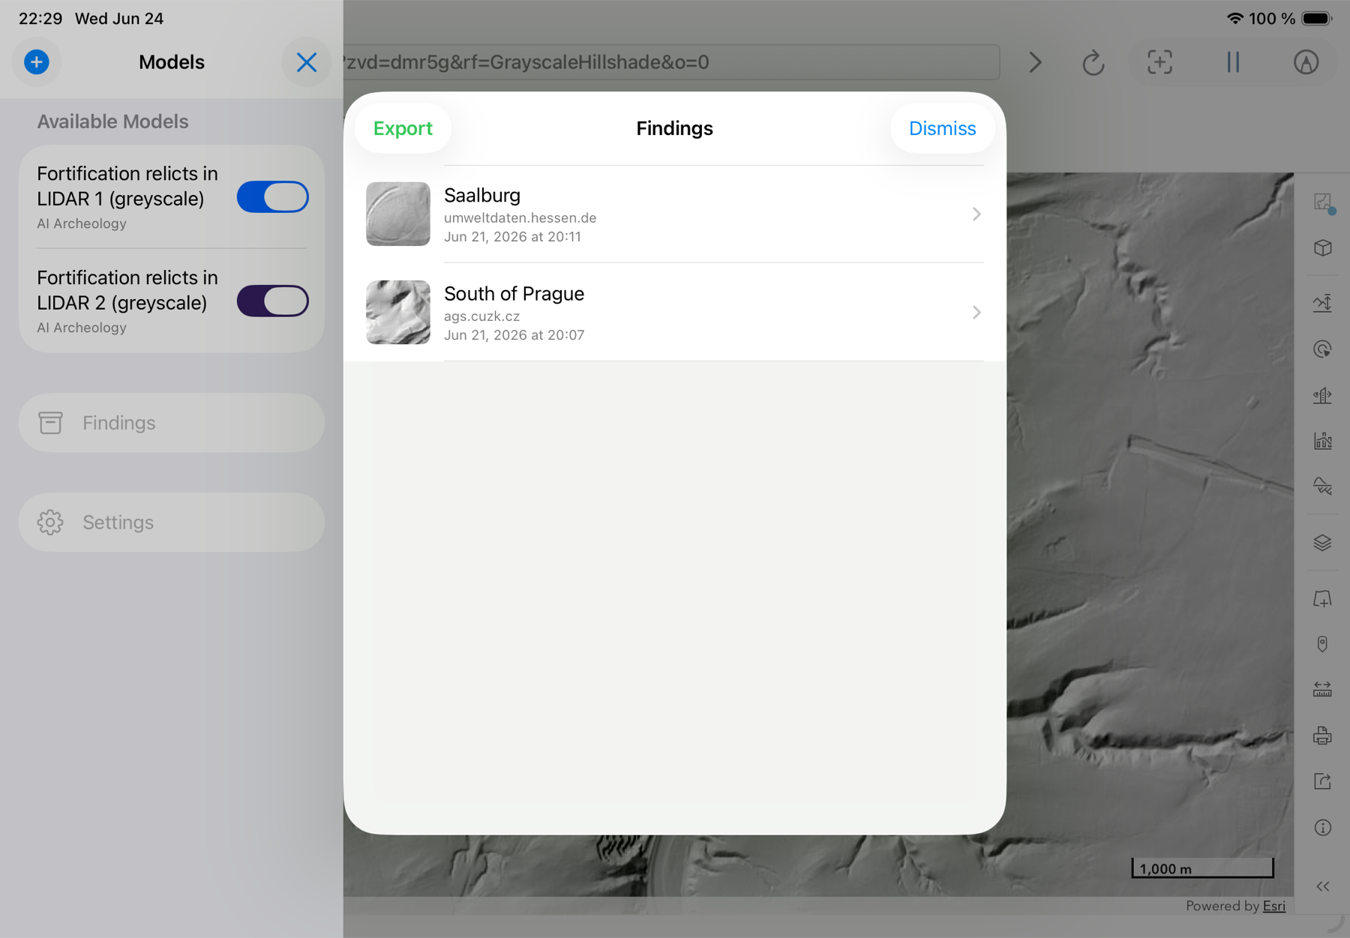Toggle Fortification relicts in LIDAR 2 switch
1350x938 pixels.
point(273,301)
